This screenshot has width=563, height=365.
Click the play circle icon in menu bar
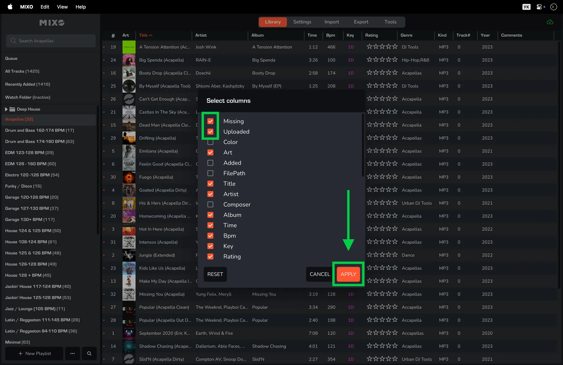pyautogui.click(x=553, y=7)
